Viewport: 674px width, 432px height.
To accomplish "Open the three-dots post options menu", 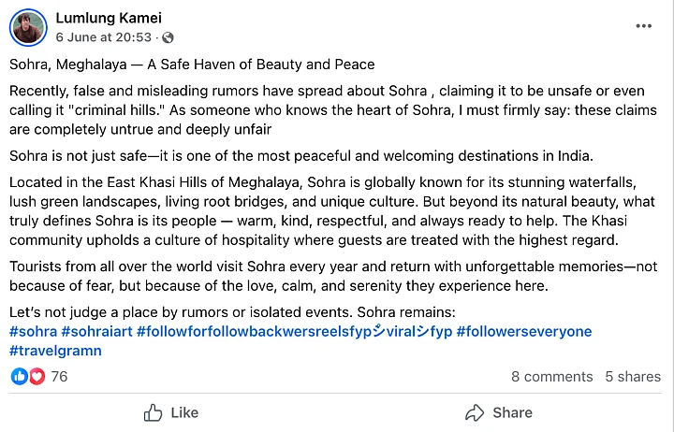I will point(643,26).
